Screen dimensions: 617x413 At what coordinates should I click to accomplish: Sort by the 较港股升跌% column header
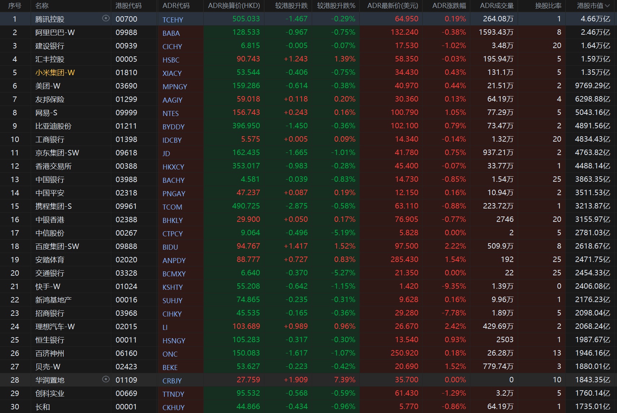(x=336, y=6)
